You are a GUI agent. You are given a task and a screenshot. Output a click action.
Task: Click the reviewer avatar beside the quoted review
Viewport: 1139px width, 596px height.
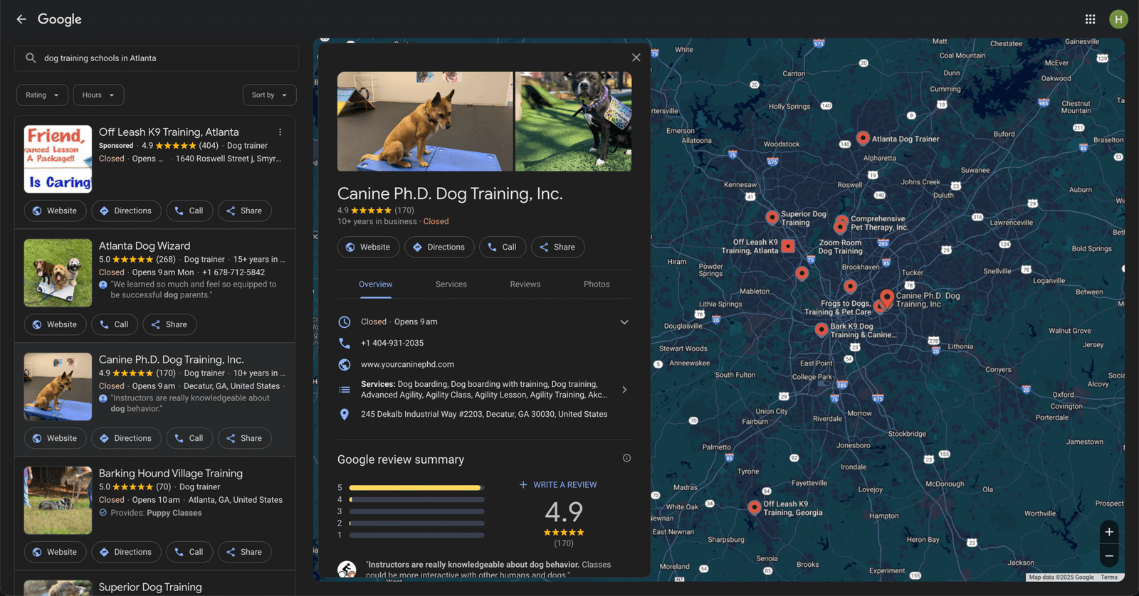[347, 570]
